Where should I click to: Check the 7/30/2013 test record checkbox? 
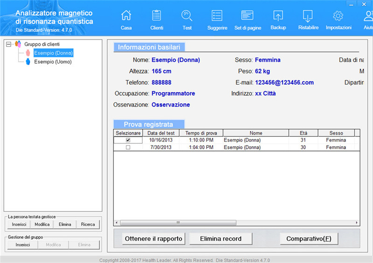tap(128, 148)
